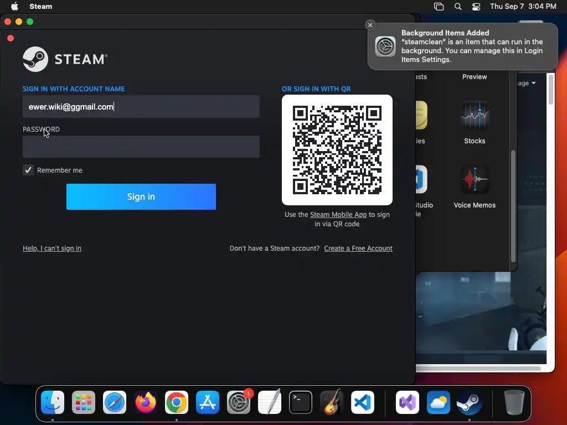The image size is (567, 425).
Task: Open Trash from the dock
Action: (x=514, y=402)
